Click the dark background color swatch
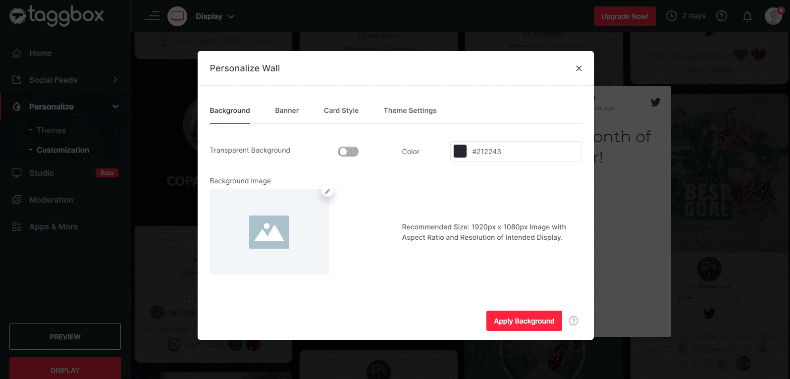Image resolution: width=790 pixels, height=379 pixels. 460,152
